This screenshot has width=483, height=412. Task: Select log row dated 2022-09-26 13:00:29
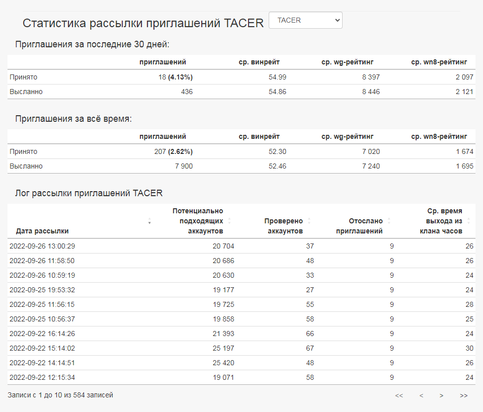pyautogui.click(x=42, y=246)
